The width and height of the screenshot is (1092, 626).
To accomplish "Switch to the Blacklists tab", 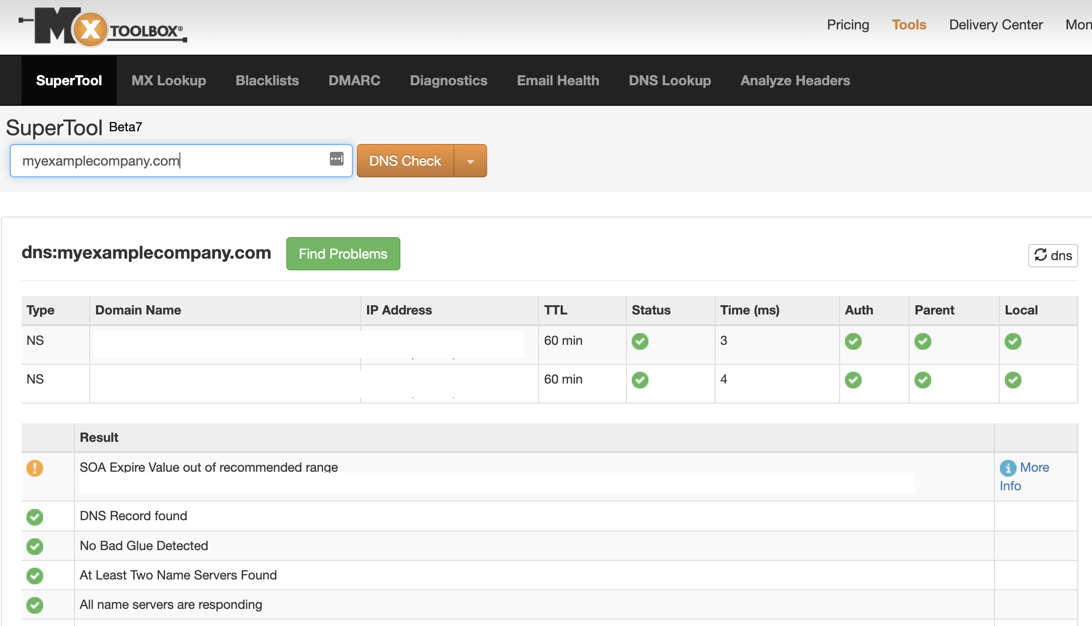I will click(x=266, y=80).
